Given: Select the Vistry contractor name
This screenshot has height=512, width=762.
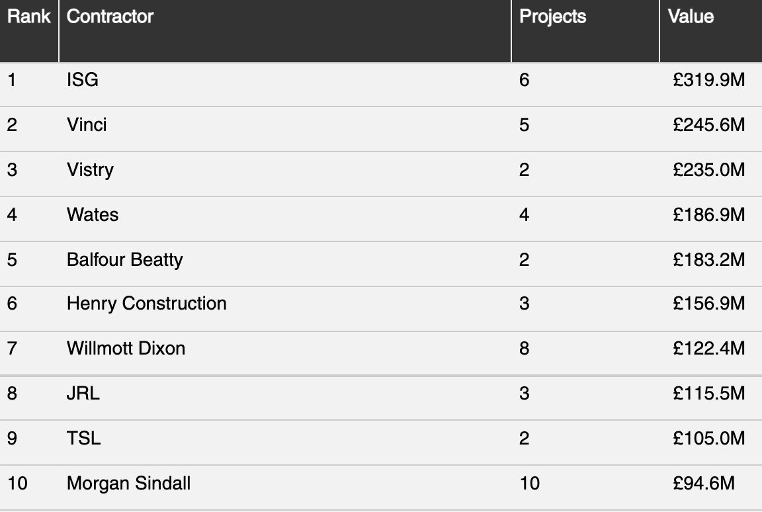Looking at the screenshot, I should [91, 170].
